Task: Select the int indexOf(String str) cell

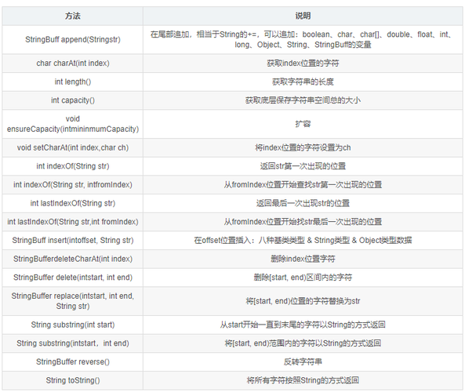Action: pos(73,166)
